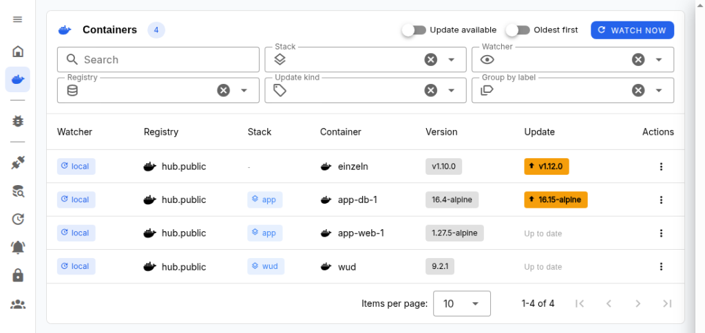Image resolution: width=705 pixels, height=333 pixels.
Task: Open the database search icon in sidebar
Action: click(x=17, y=191)
